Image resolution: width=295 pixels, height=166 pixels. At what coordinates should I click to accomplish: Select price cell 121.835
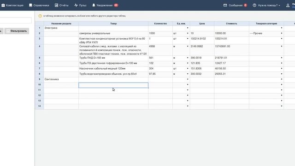tap(202, 64)
